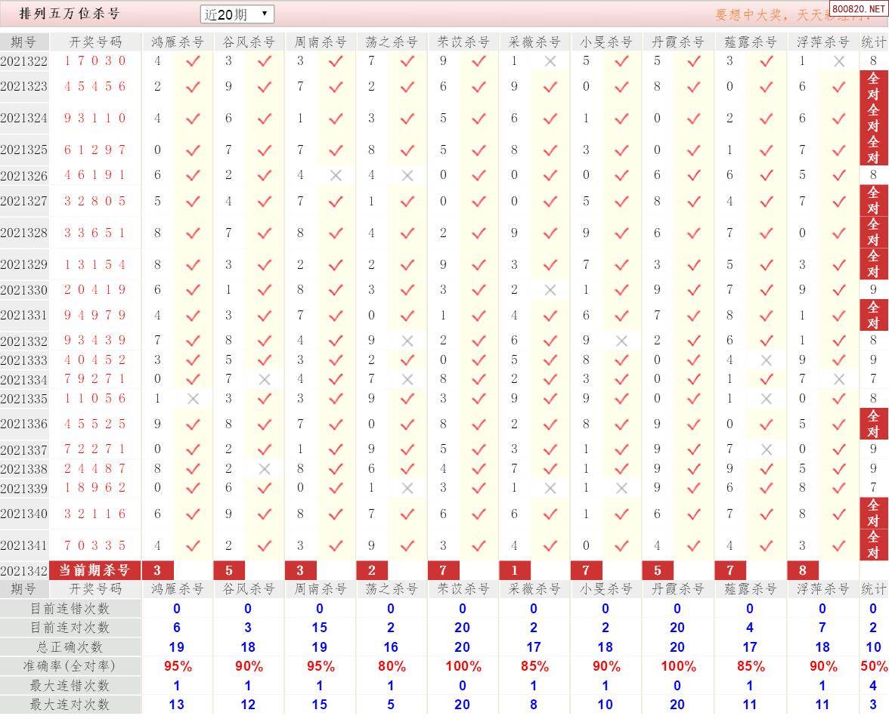Click the cross mark for 谷风杀号 in row 2021334
The width and height of the screenshot is (889, 719).
tap(265, 380)
